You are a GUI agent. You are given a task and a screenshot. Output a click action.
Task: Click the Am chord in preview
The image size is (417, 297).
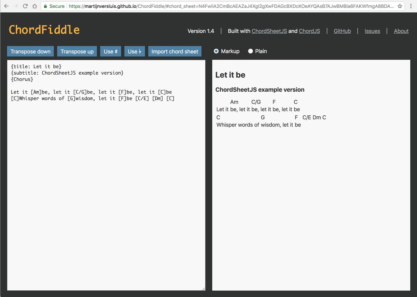(234, 102)
